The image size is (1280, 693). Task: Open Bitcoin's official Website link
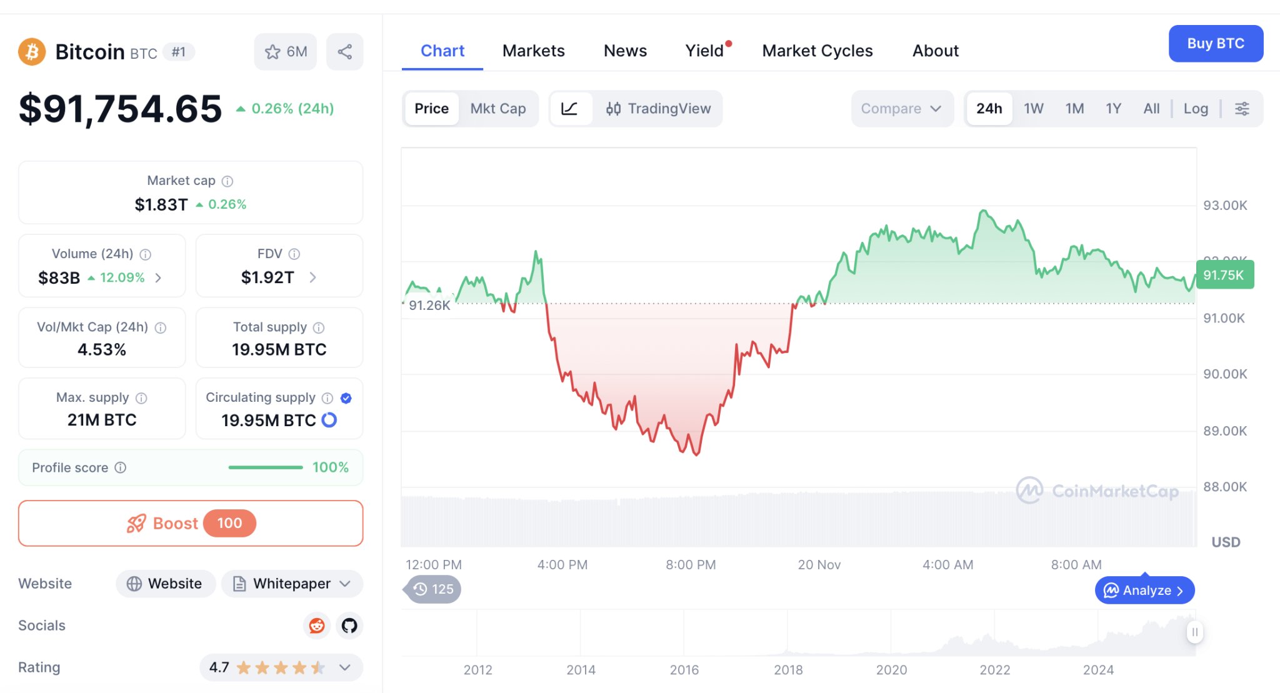165,583
